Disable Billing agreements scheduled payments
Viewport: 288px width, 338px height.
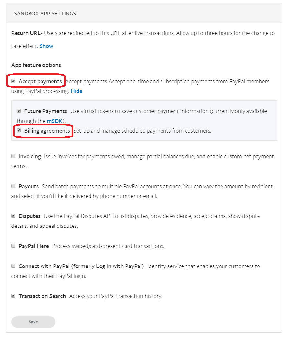(19, 131)
